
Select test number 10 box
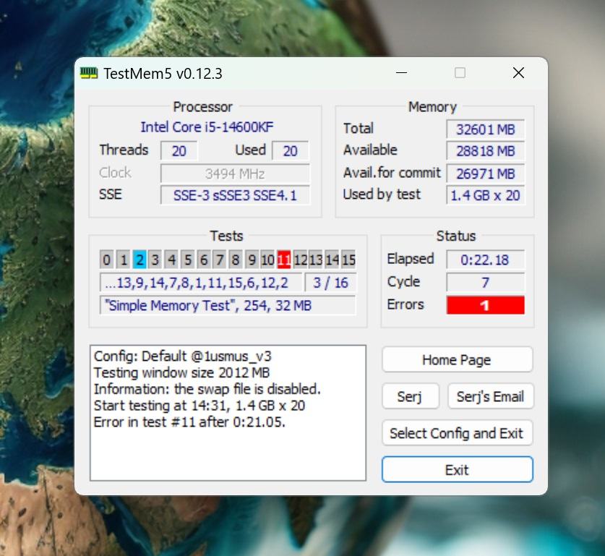(x=267, y=260)
